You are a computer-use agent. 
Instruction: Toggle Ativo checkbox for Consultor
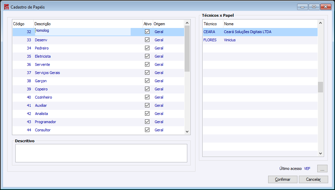tap(147, 130)
